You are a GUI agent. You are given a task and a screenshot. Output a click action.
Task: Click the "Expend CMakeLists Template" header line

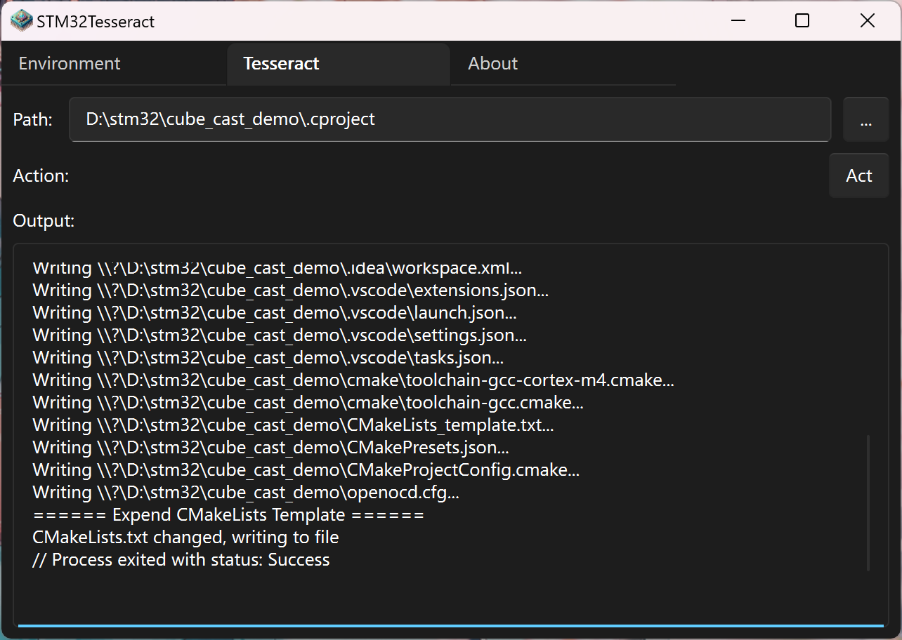[228, 515]
